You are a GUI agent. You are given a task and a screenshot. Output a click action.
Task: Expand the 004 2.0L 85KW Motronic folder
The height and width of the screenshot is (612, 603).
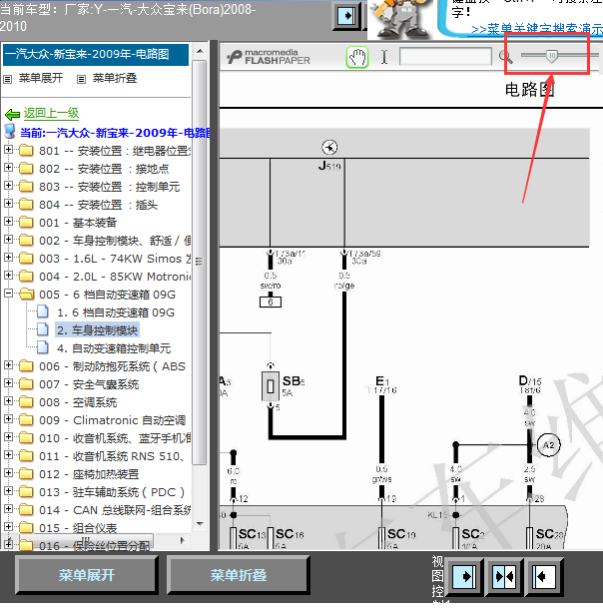[x=8, y=275]
